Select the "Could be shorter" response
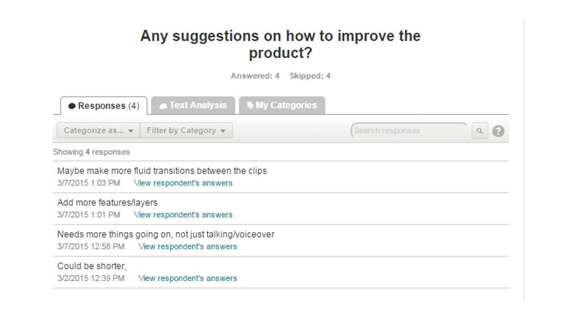 [x=92, y=267]
